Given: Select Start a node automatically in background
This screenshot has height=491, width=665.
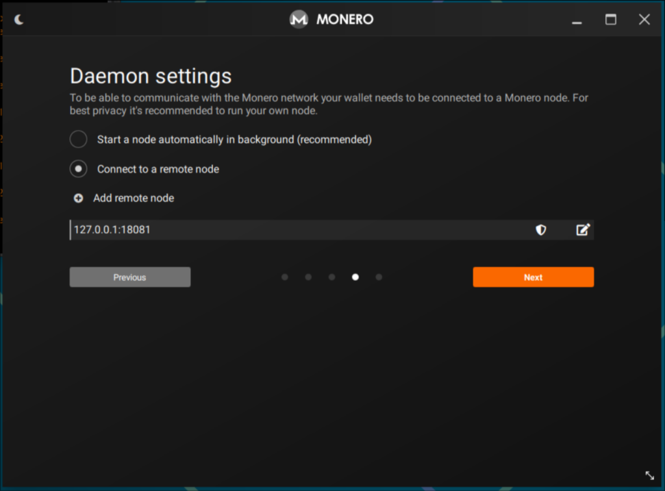Looking at the screenshot, I should [x=78, y=139].
